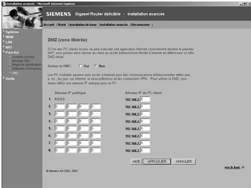Click the SIEMENS logo
Screen dimensions: 251x188
point(59,14)
